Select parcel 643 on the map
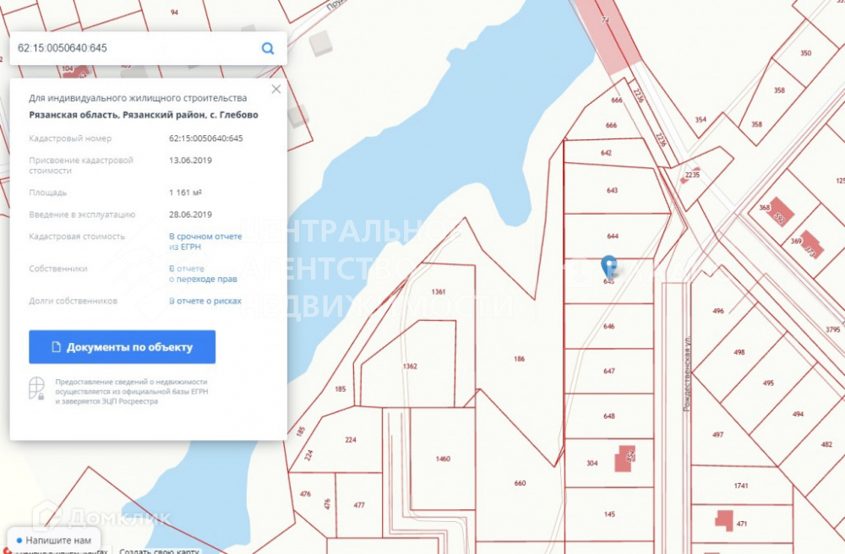845x554 pixels. tap(612, 190)
